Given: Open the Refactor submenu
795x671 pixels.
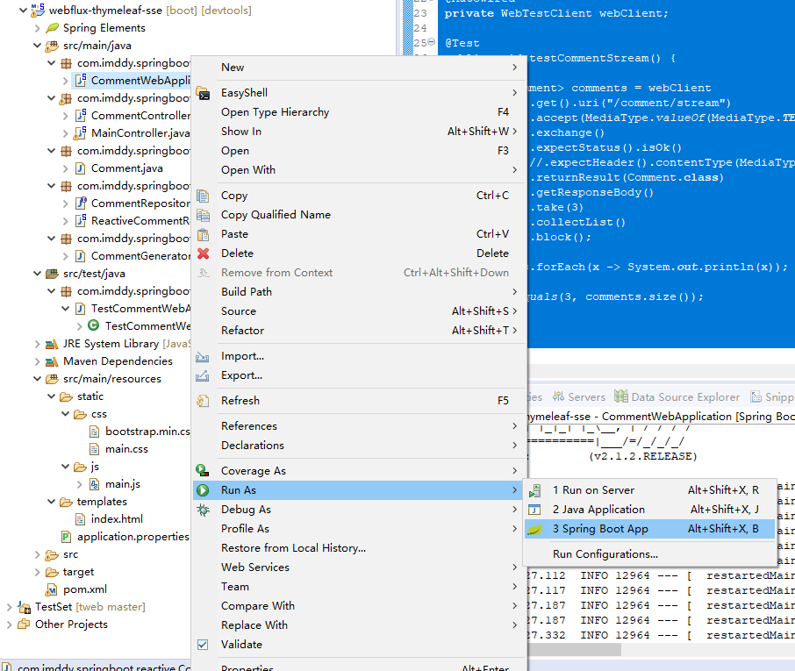Looking at the screenshot, I should coord(359,331).
